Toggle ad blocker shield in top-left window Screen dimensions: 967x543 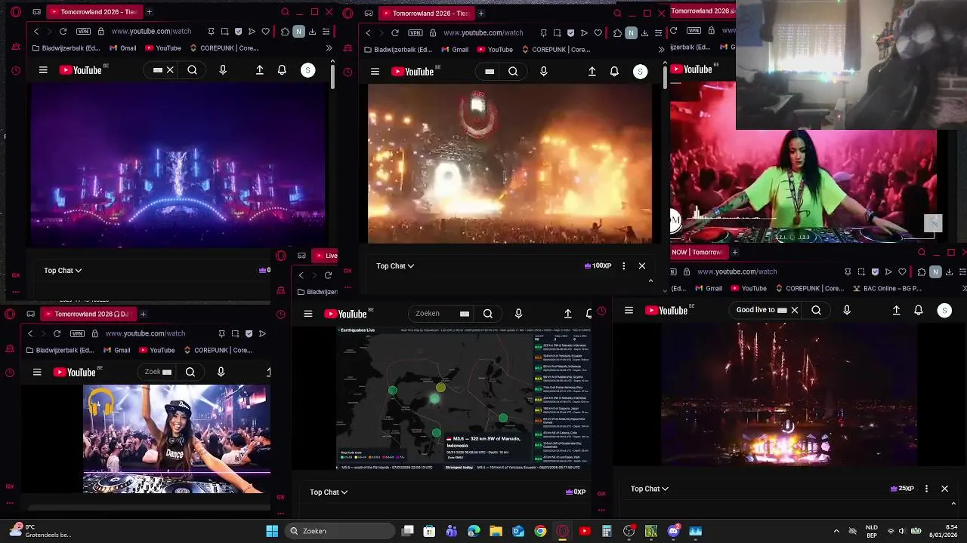coord(239,32)
